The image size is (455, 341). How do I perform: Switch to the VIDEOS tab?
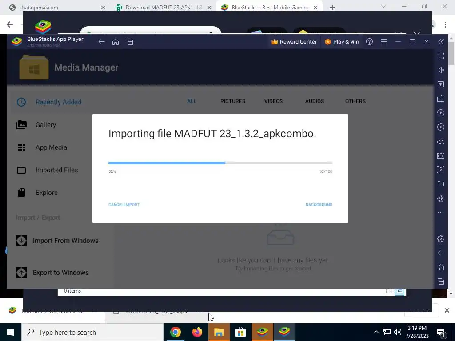273,101
